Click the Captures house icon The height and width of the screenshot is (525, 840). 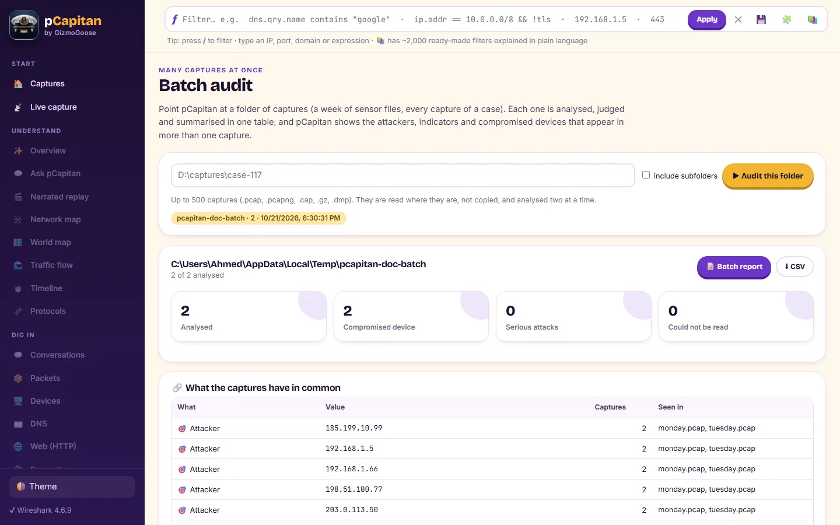coord(18,84)
